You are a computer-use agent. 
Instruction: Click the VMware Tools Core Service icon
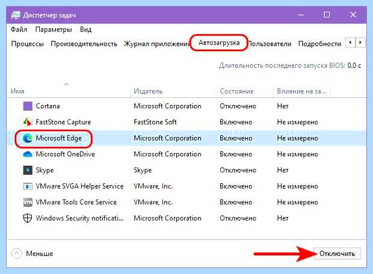pyautogui.click(x=28, y=202)
